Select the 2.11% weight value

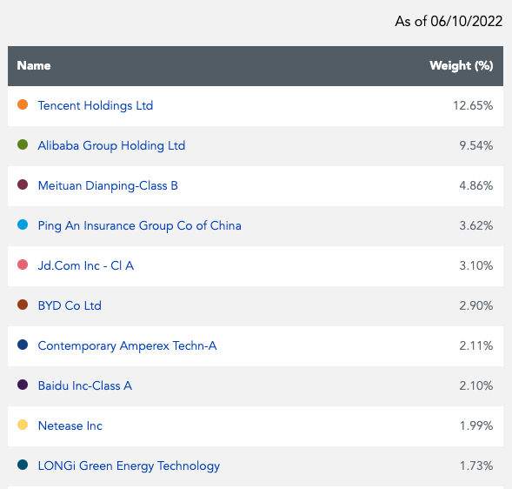(x=476, y=345)
